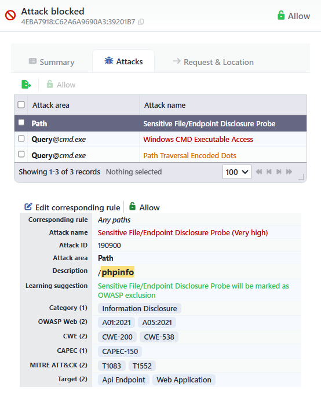Click the attack ID value 190900
This screenshot has width=321, height=394.
(x=110, y=245)
